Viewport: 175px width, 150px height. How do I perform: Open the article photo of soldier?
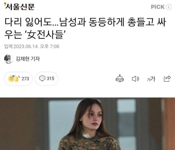[87, 124]
